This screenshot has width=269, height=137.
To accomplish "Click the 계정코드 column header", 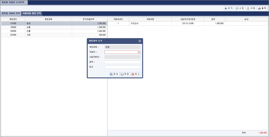I will pos(13,19).
